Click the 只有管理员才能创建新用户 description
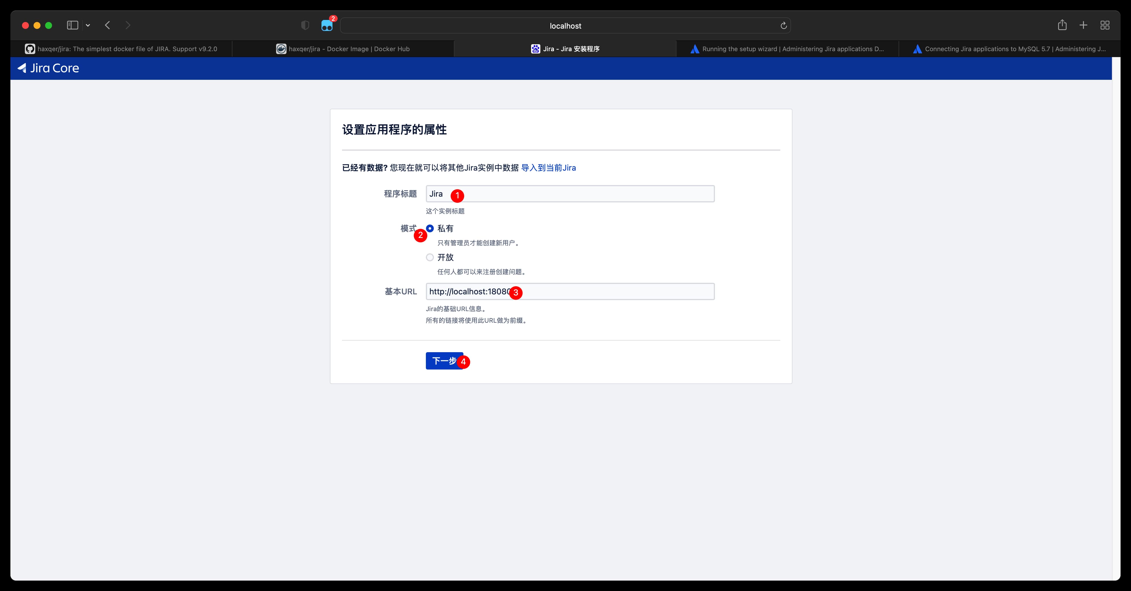The height and width of the screenshot is (591, 1131). coord(479,243)
